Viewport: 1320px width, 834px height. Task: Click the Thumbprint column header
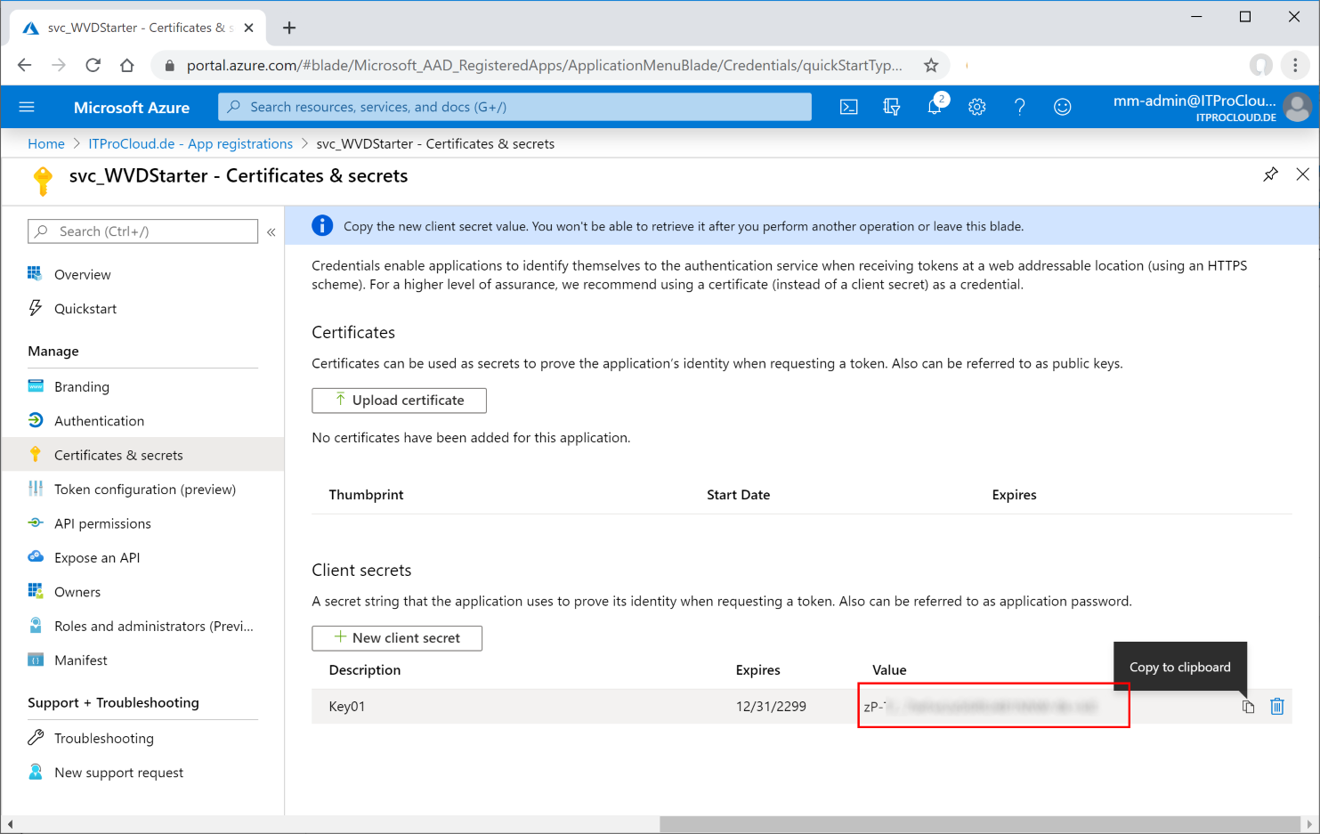pos(366,495)
